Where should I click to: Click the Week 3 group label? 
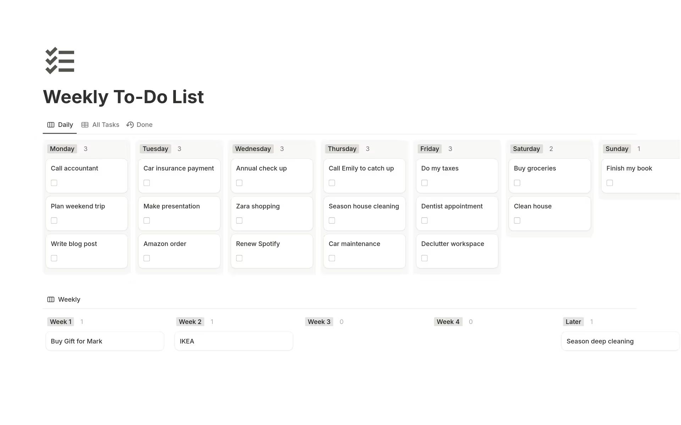pos(319,322)
